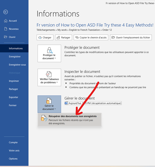This screenshot has height=167, width=155.
Task: Click Ouvrir l'emplacement du fichier button
Action: [131, 37]
